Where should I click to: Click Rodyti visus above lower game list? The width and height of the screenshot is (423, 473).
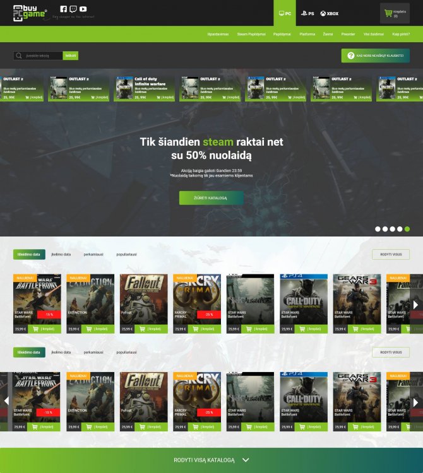(x=391, y=352)
